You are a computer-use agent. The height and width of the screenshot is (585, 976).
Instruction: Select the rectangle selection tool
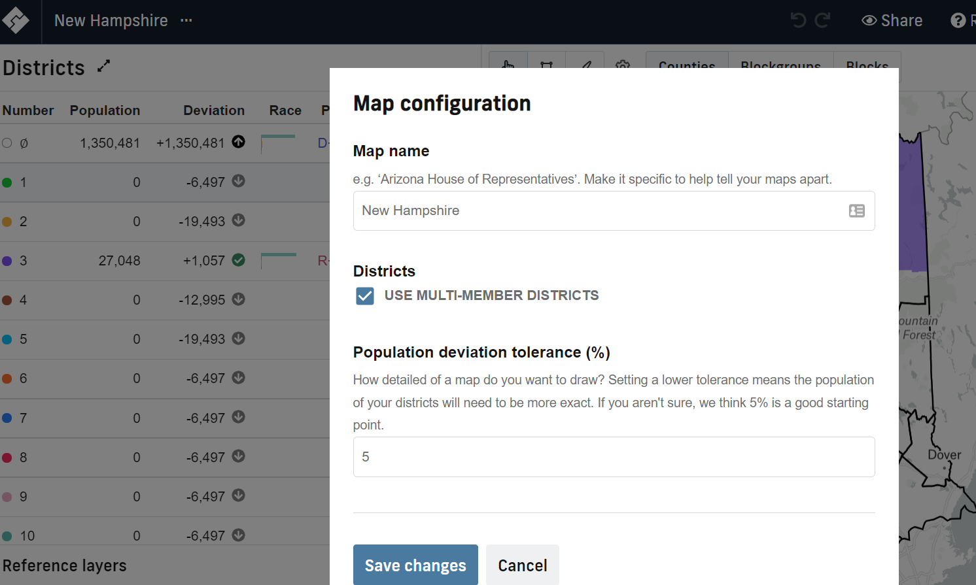(546, 65)
